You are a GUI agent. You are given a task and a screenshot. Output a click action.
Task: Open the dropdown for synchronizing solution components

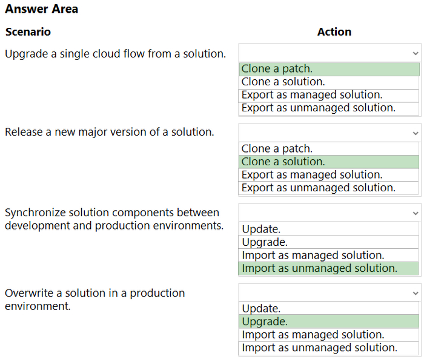pos(330,212)
